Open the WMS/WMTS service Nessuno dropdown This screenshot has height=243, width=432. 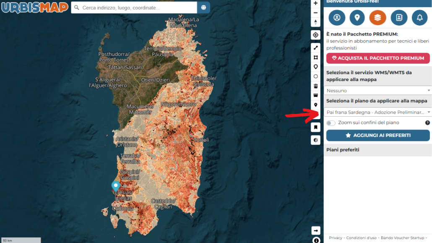pos(378,91)
